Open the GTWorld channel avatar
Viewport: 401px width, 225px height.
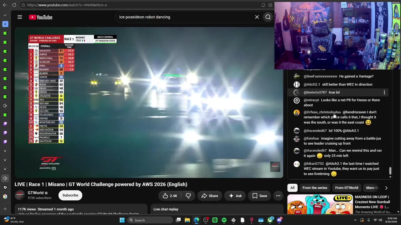[20, 195]
